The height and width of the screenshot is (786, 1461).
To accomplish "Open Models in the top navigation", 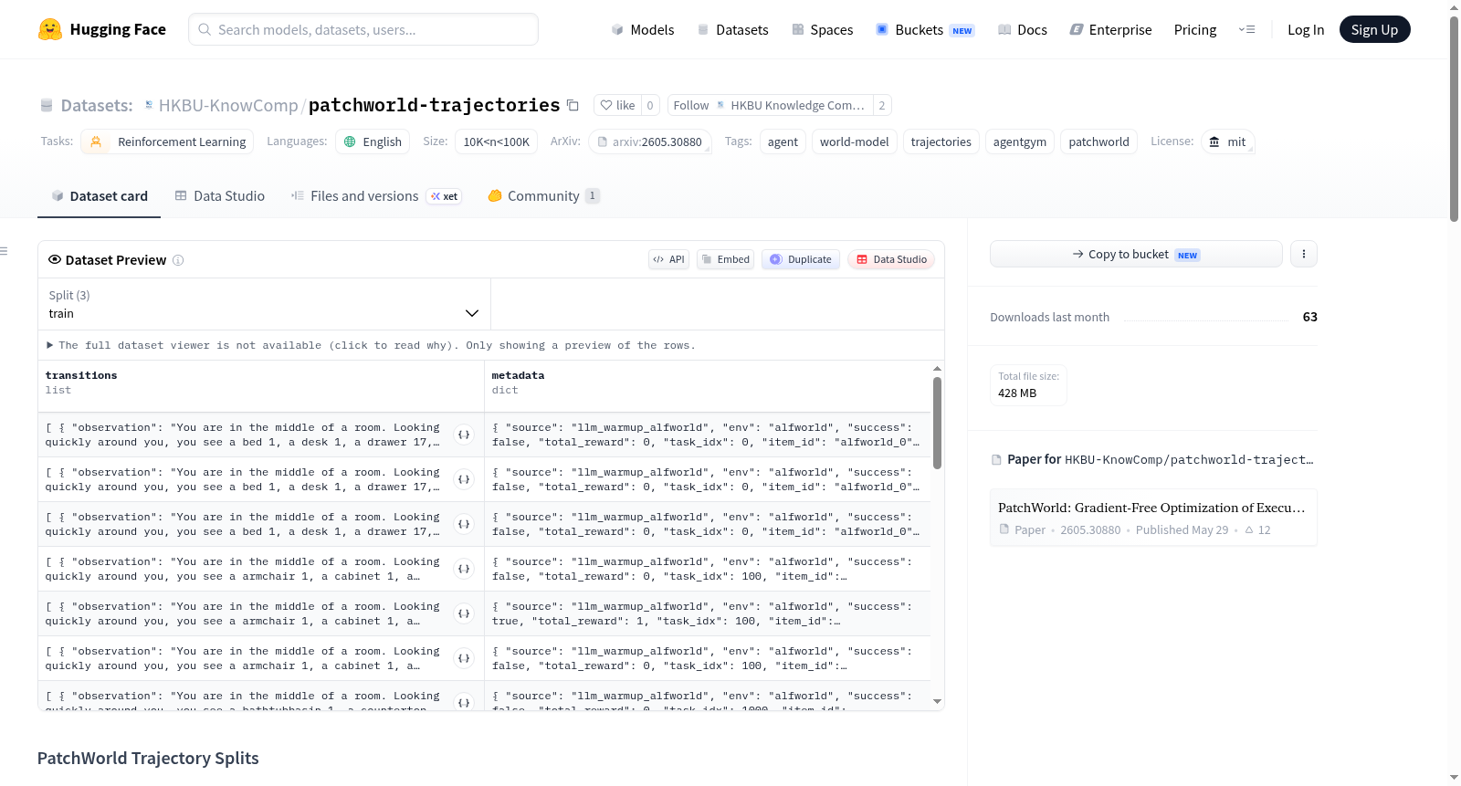I will [x=643, y=30].
